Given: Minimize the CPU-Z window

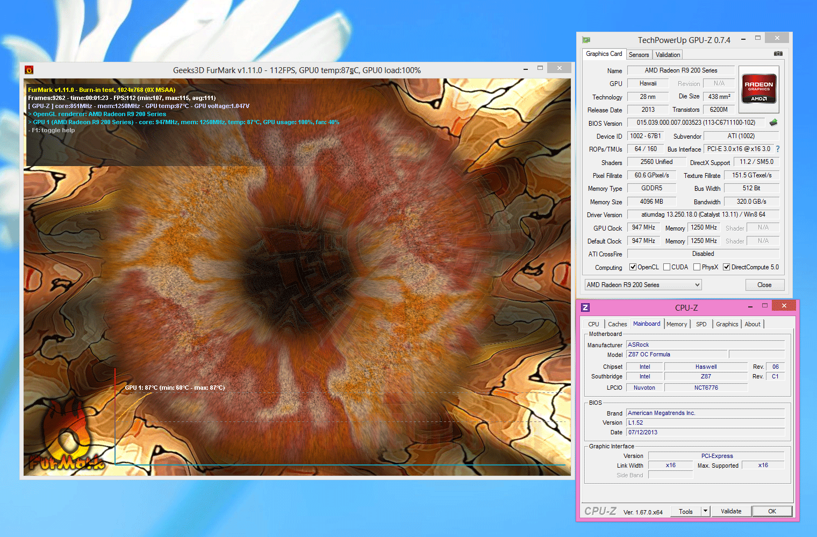Looking at the screenshot, I should (x=750, y=307).
